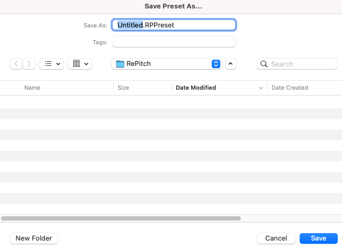Sort by Date Modified column header
342x249 pixels.
pyautogui.click(x=196, y=88)
